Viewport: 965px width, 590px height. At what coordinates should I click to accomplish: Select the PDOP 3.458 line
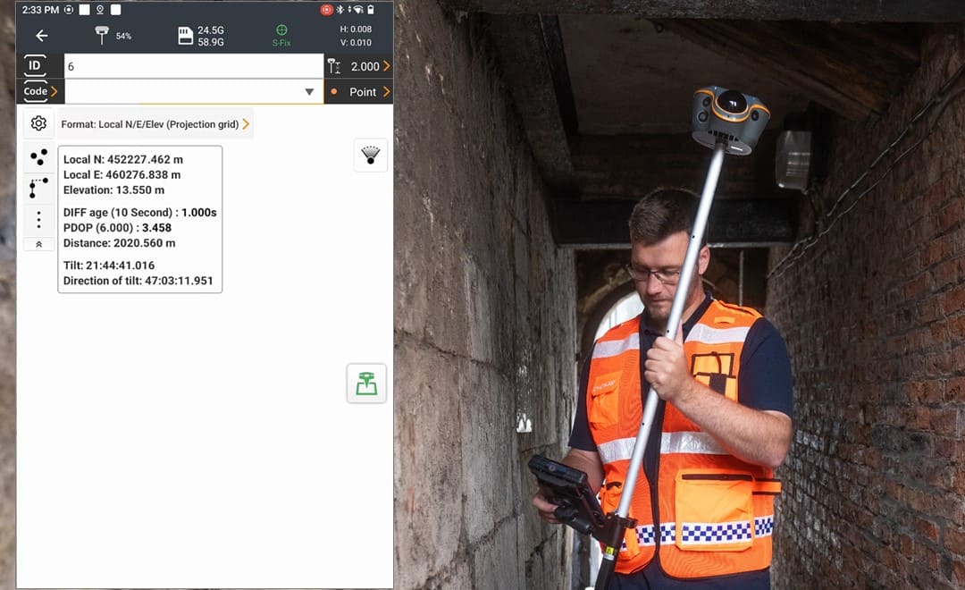117,228
